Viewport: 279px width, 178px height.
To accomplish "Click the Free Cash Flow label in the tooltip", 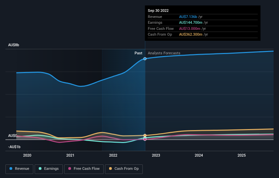I will (161, 29).
